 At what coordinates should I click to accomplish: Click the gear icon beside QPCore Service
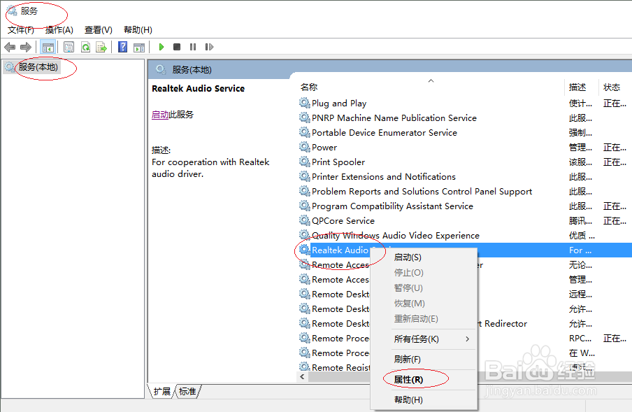coord(304,220)
